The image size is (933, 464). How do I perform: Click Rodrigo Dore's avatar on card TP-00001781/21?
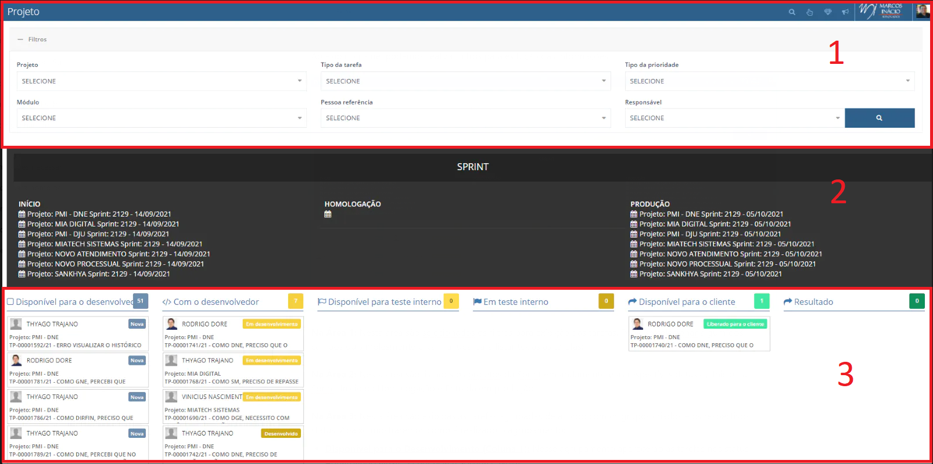16,361
